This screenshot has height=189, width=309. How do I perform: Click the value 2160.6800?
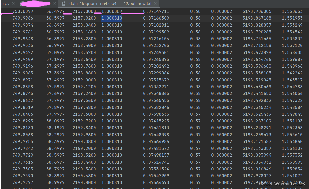click(x=84, y=176)
